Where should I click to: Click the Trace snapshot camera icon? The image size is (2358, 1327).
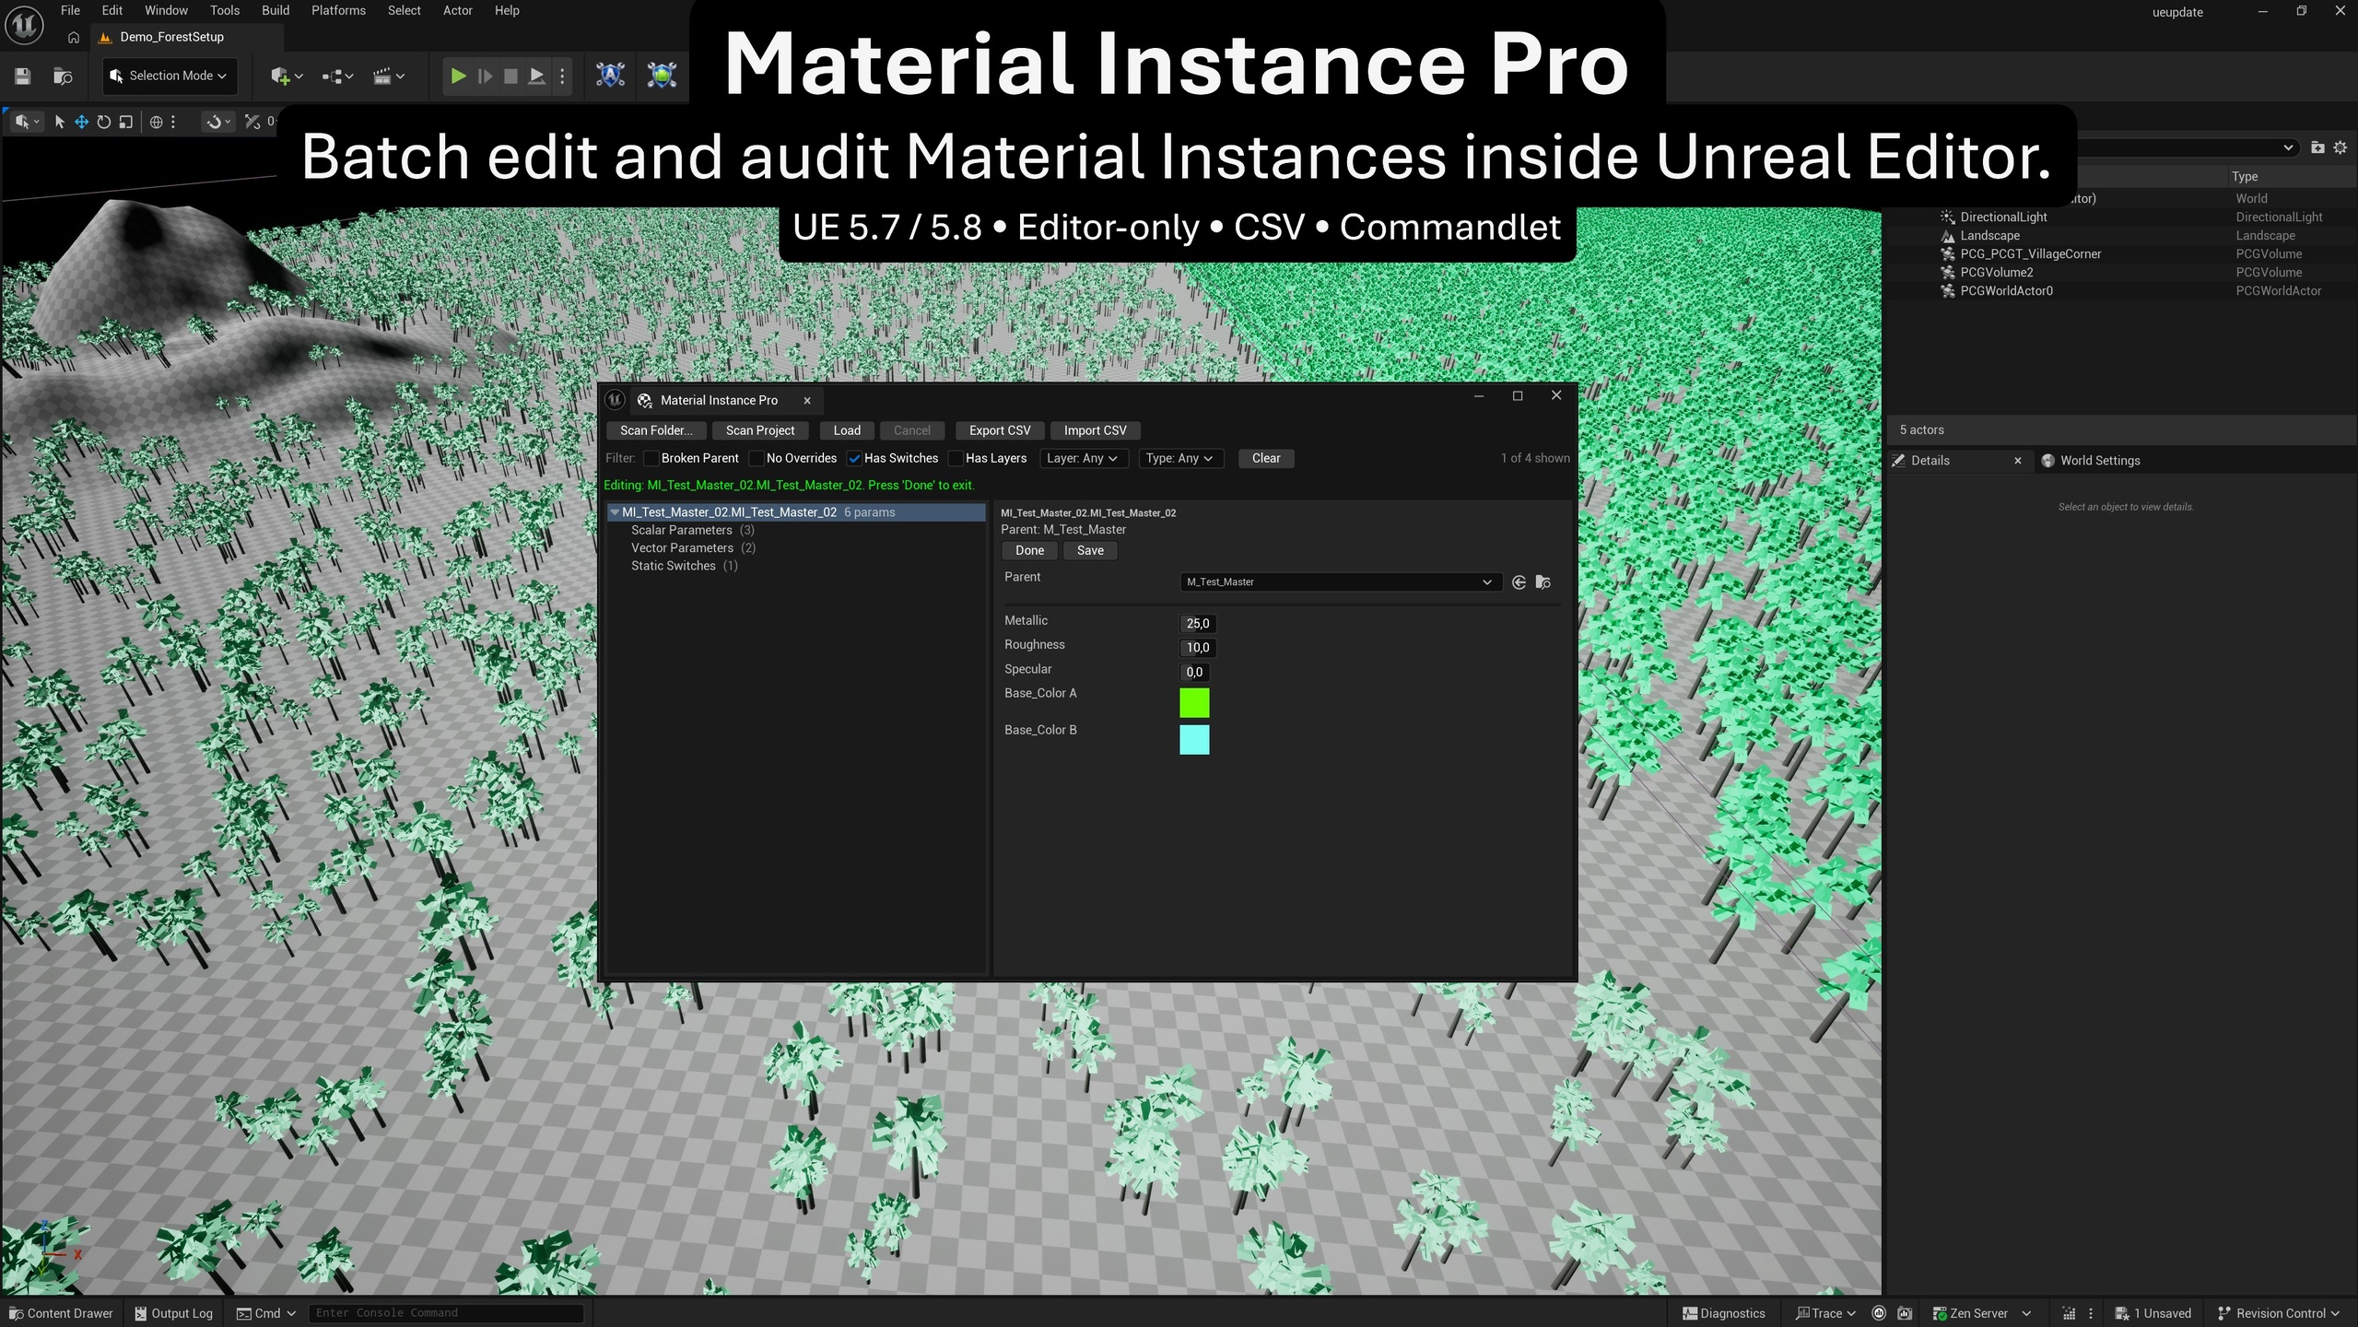pyautogui.click(x=1905, y=1313)
